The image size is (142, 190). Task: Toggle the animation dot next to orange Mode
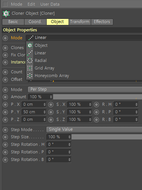5,38
